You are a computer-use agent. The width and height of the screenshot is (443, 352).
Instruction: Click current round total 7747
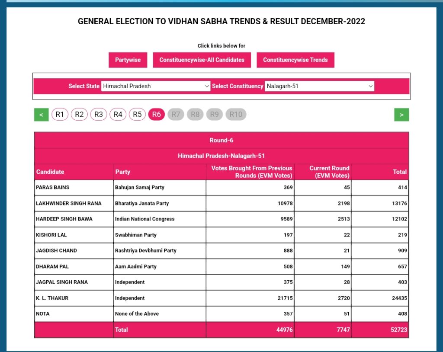pyautogui.click(x=343, y=330)
